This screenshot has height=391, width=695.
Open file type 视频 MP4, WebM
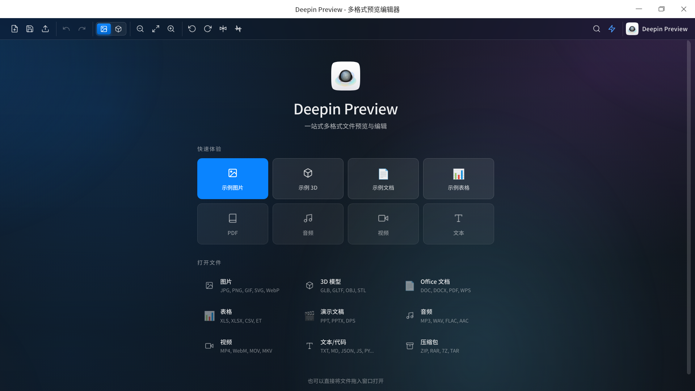(x=246, y=346)
